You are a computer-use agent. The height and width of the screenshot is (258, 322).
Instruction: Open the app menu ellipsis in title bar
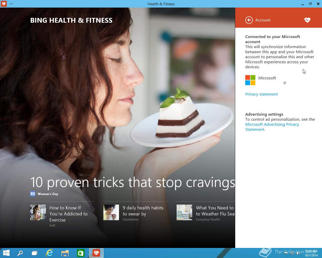(11, 4)
